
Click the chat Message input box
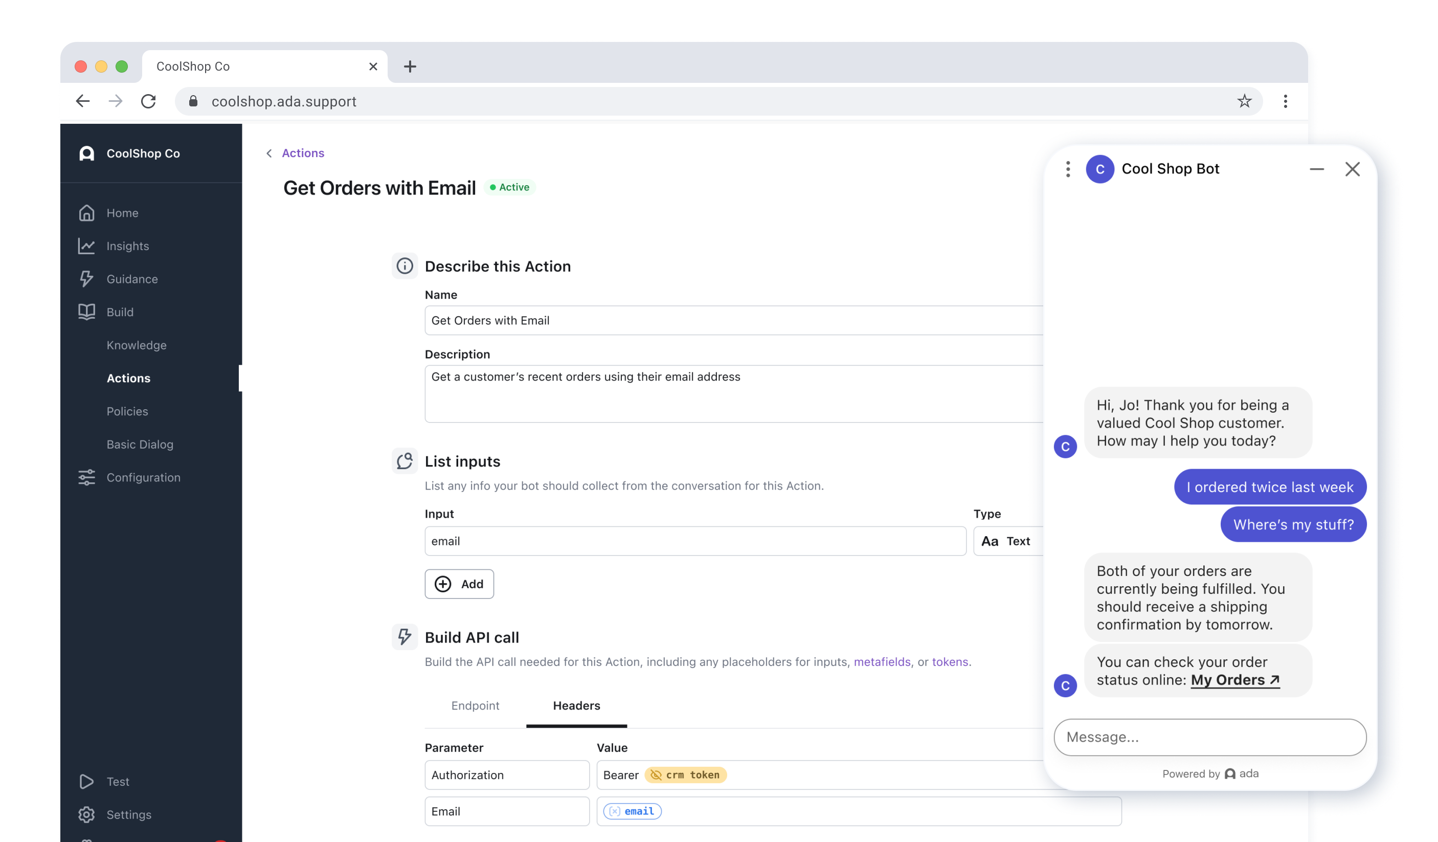[x=1210, y=737]
